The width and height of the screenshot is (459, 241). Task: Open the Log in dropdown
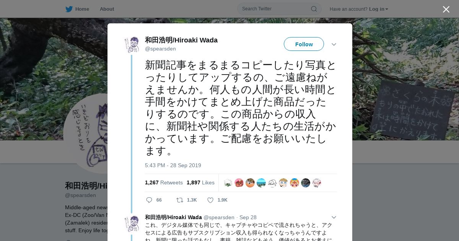(378, 9)
